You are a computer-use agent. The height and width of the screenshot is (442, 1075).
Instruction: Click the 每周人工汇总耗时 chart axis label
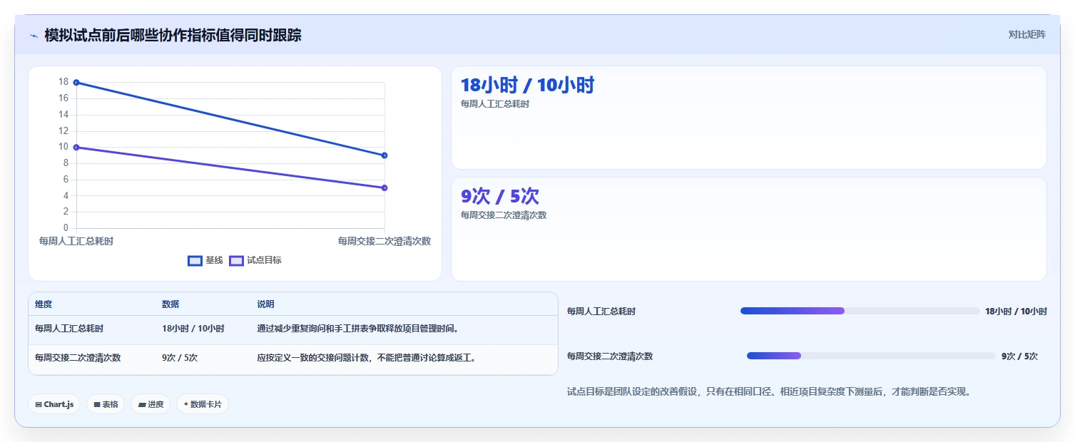click(x=76, y=241)
